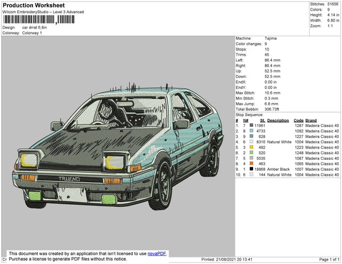
Task: Click the car embroidery design preview
Action: tap(118, 146)
